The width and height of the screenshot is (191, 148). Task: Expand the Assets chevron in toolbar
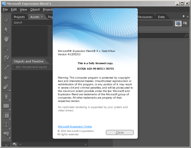(6, 145)
